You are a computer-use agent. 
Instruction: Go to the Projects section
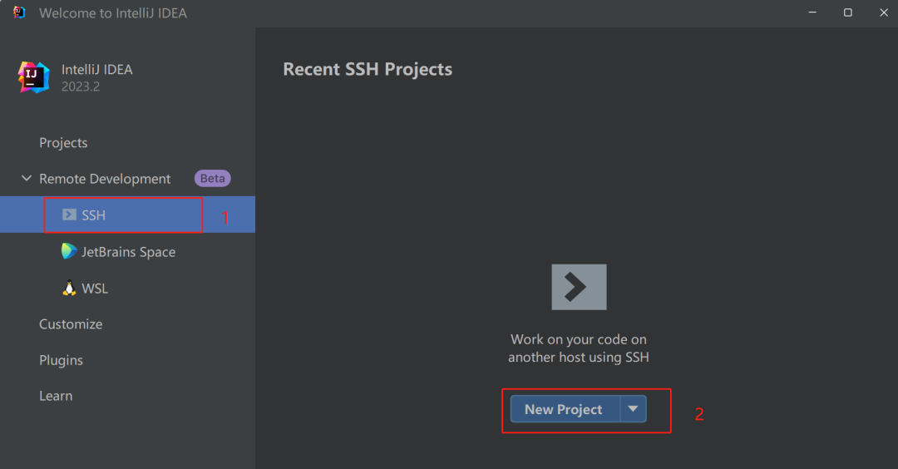(63, 143)
